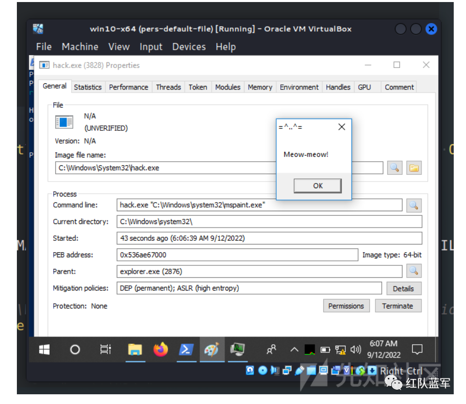This screenshot has width=466, height=404.
Task: Click the Mitigation policies field
Action: pyautogui.click(x=249, y=288)
